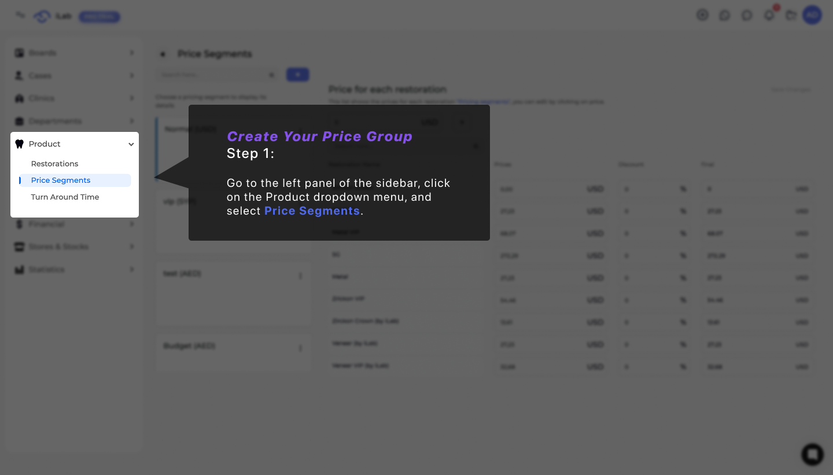Click Save Changes at top right
The width and height of the screenshot is (833, 475).
[791, 90]
